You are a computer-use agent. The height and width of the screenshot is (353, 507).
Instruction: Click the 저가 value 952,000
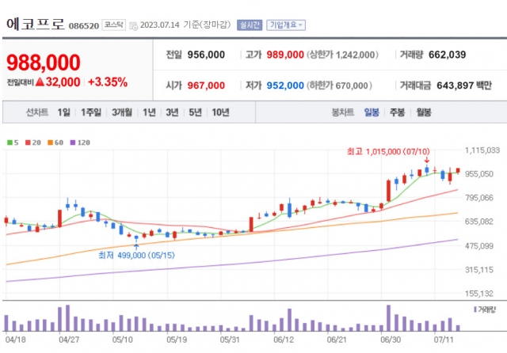[x=285, y=85]
